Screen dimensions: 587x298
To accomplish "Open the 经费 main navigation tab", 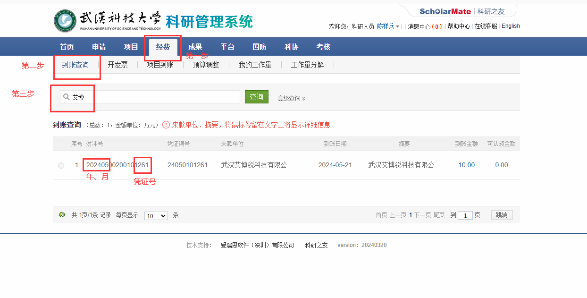I will point(163,47).
